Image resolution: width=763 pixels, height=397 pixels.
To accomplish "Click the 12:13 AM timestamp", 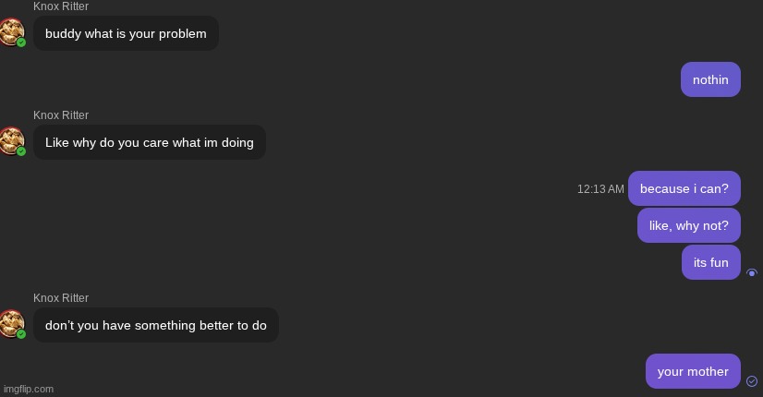I will pos(600,189).
